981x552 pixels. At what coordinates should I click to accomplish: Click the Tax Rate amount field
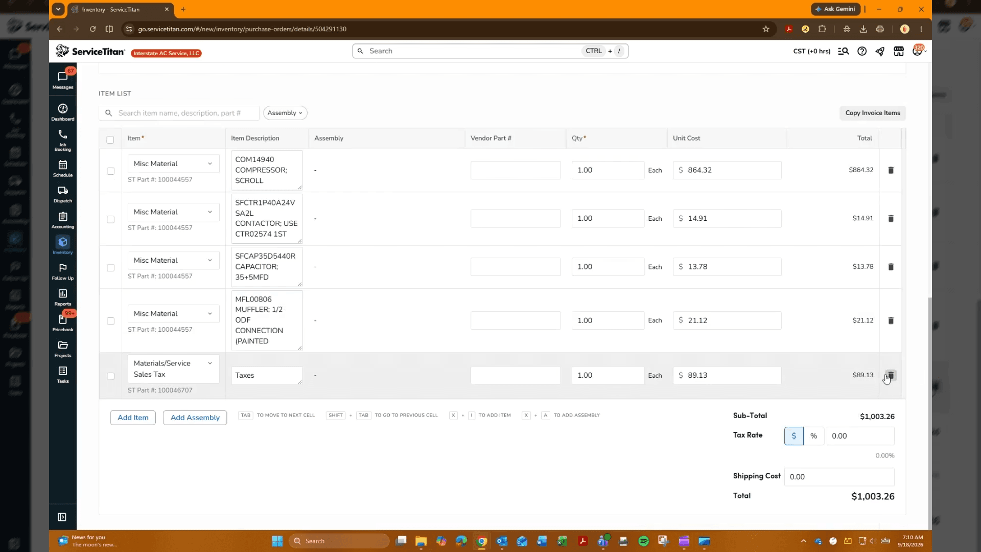[x=860, y=436]
